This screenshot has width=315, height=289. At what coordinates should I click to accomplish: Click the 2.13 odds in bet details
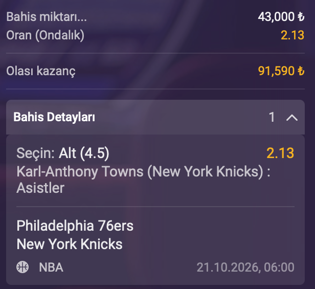[x=280, y=153]
